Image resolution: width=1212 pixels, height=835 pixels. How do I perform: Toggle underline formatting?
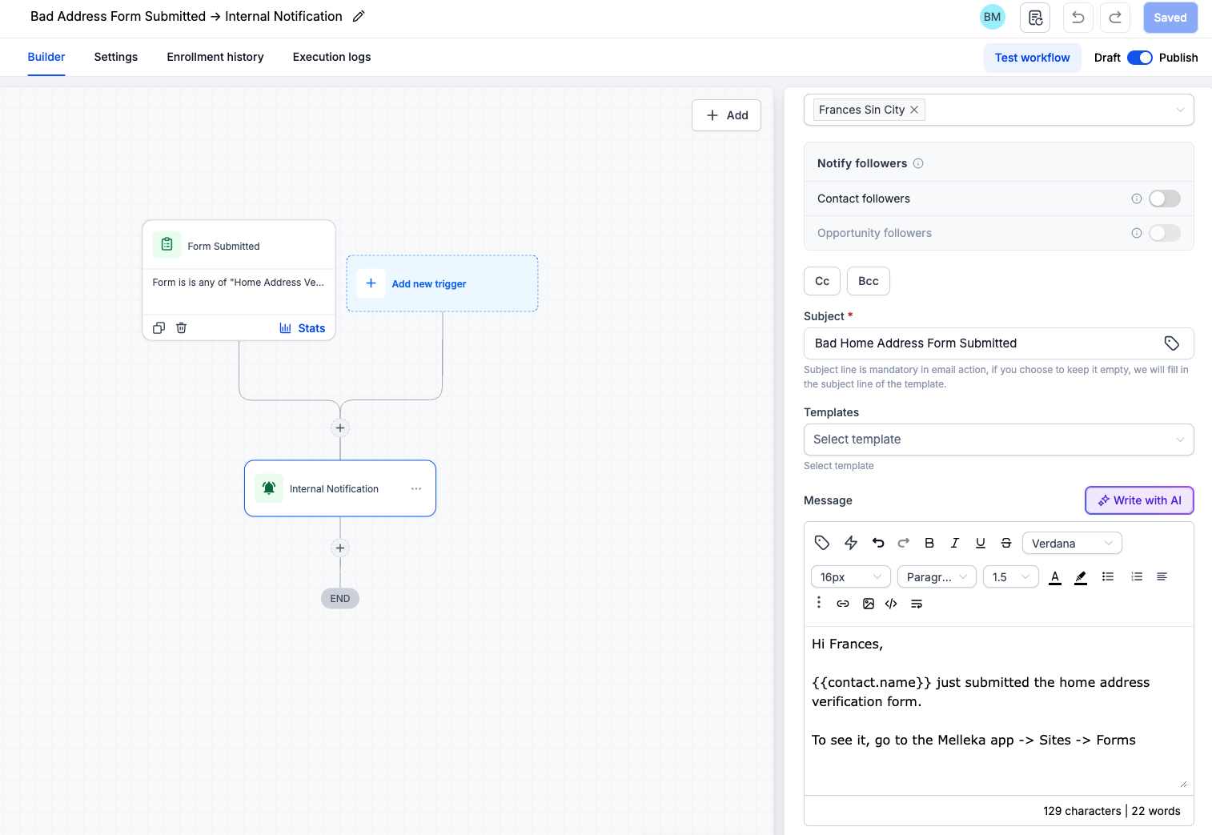(x=981, y=543)
